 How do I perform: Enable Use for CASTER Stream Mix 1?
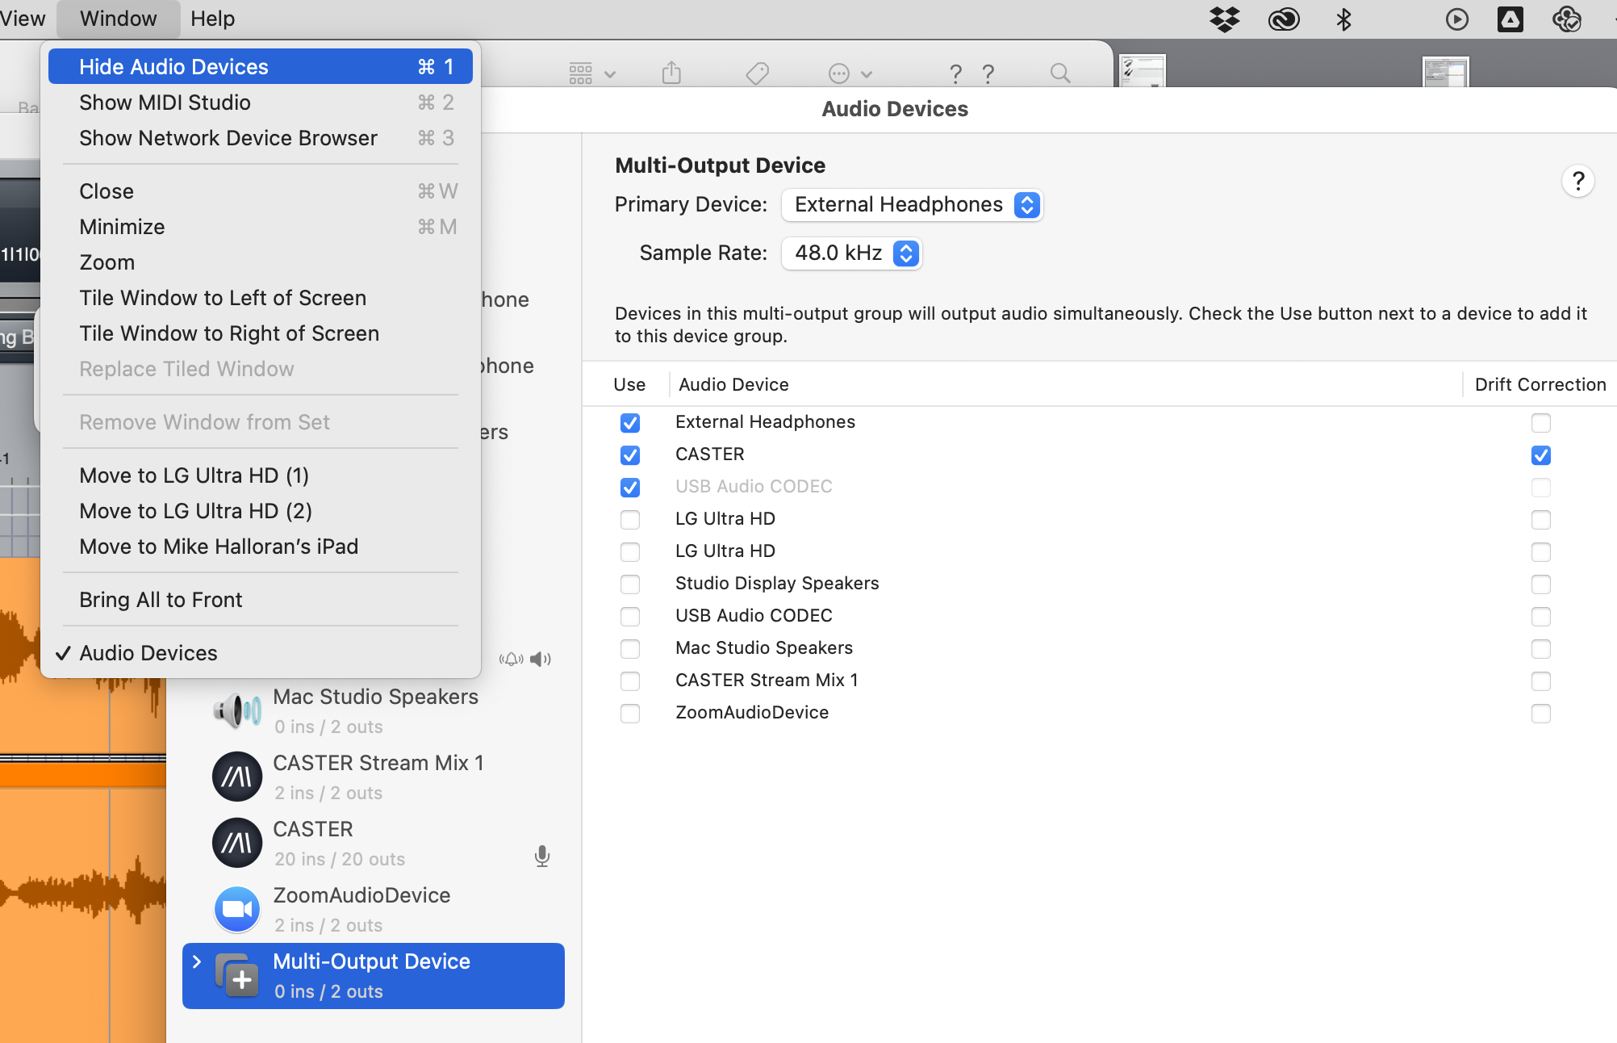point(630,681)
